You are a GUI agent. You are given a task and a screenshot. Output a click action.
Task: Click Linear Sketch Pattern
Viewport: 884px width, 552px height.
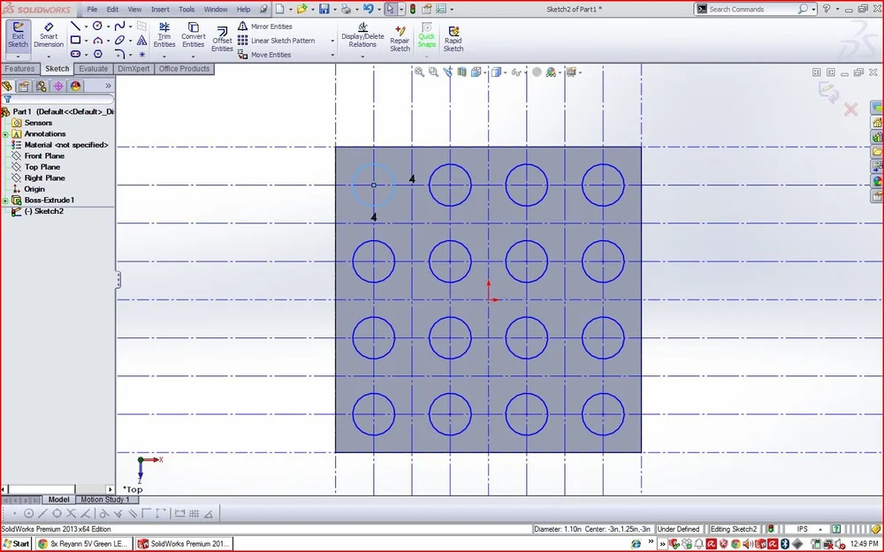click(276, 41)
